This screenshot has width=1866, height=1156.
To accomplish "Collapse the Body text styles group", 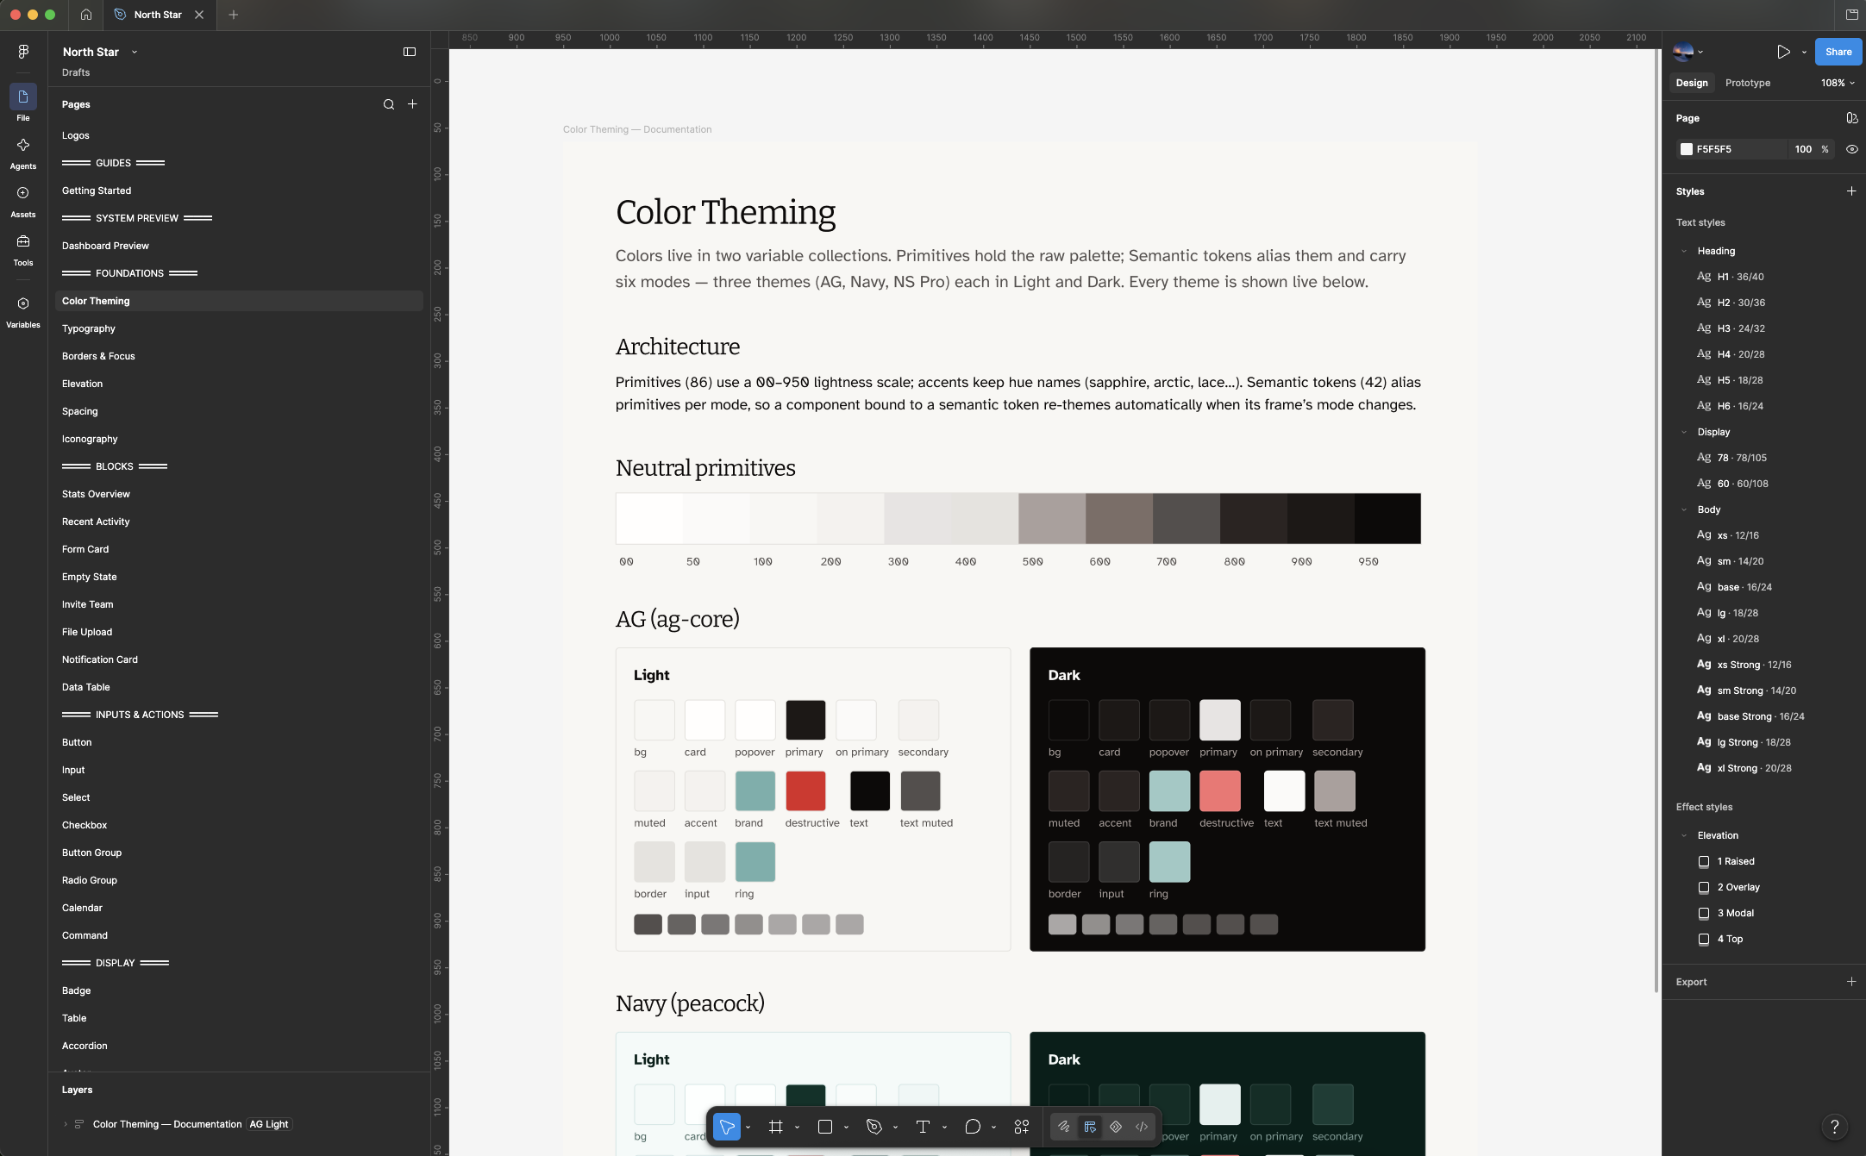I will tap(1684, 509).
